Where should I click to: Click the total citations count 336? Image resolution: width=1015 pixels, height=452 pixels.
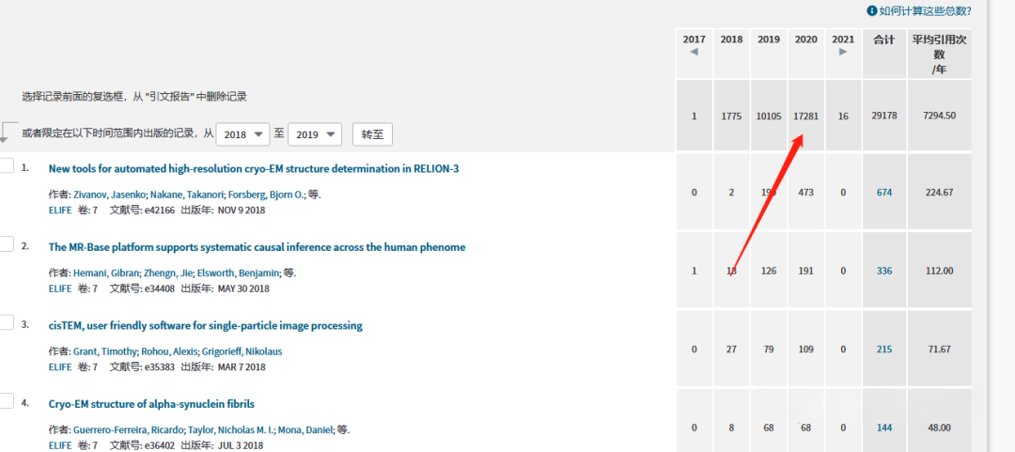[883, 271]
